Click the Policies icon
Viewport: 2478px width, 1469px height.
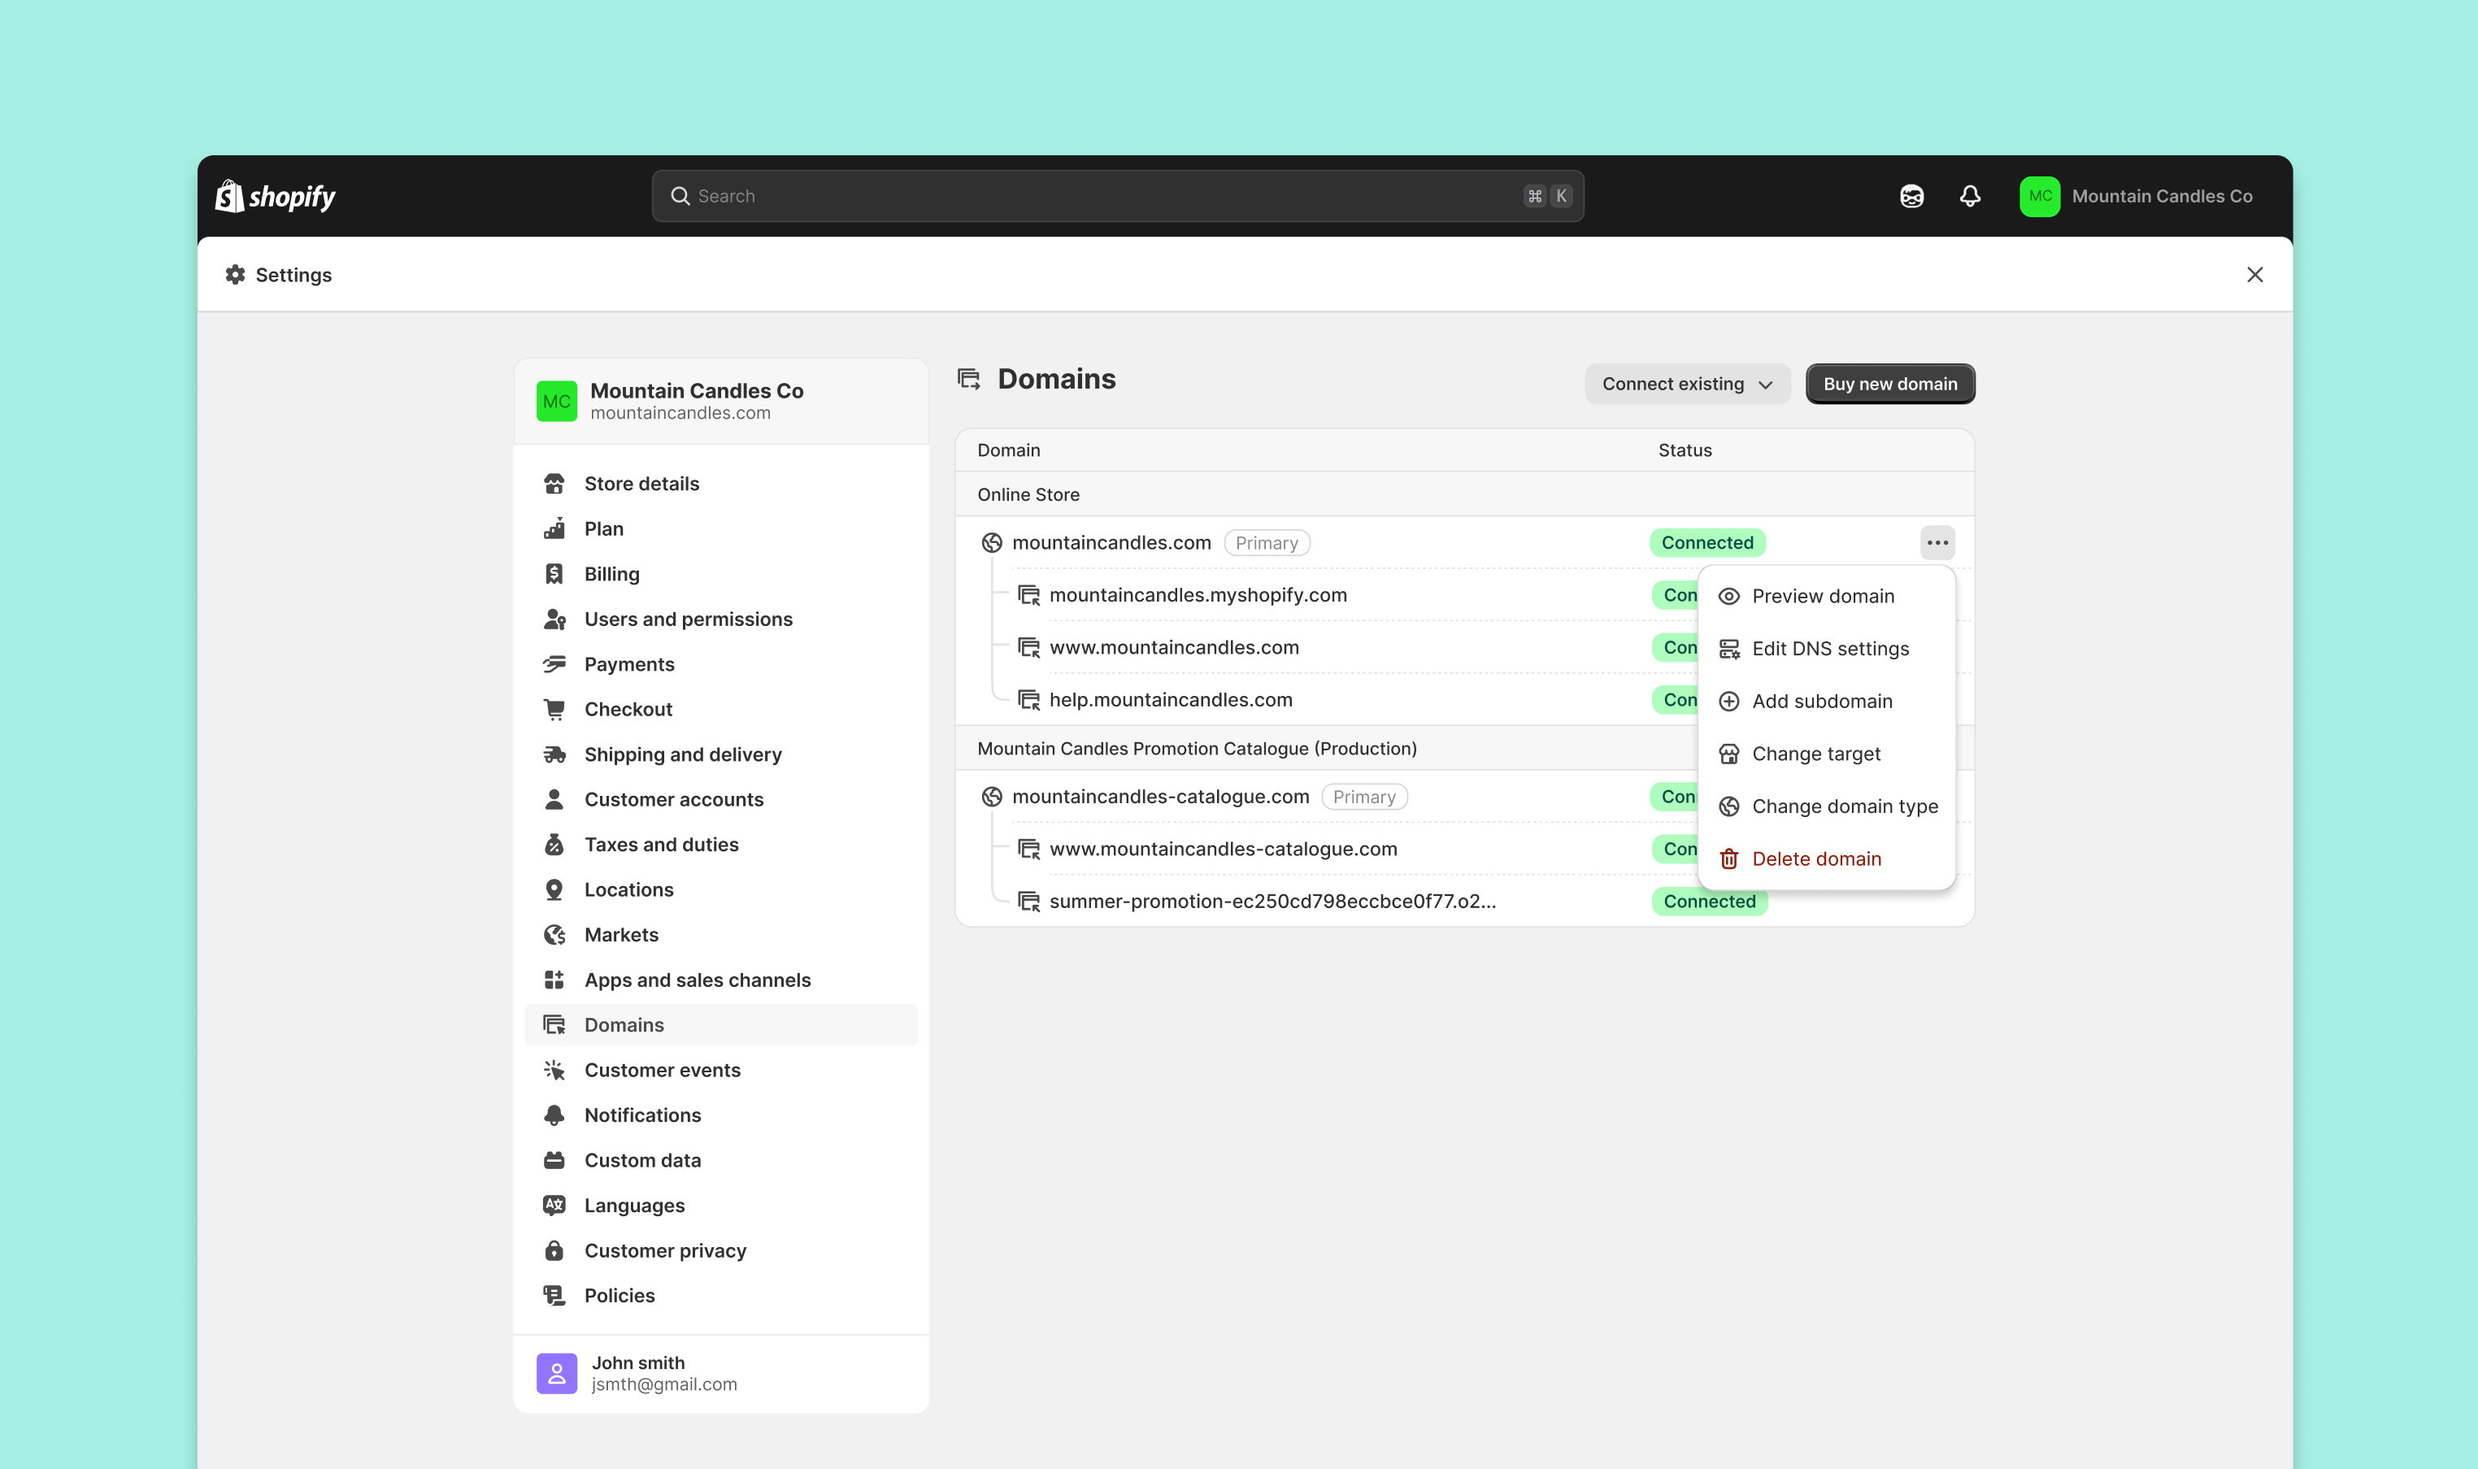pyautogui.click(x=554, y=1295)
